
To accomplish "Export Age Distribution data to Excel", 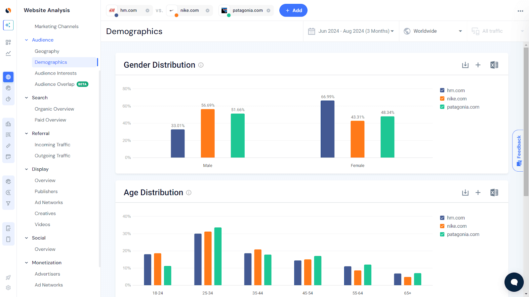I will (494, 192).
